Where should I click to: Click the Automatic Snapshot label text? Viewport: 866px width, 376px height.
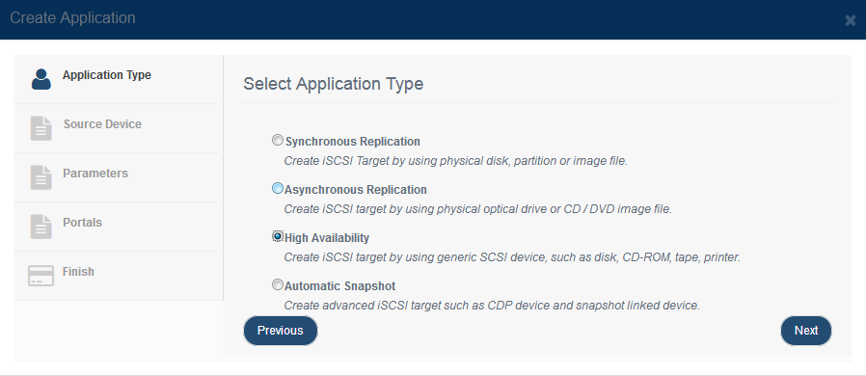pyautogui.click(x=339, y=286)
